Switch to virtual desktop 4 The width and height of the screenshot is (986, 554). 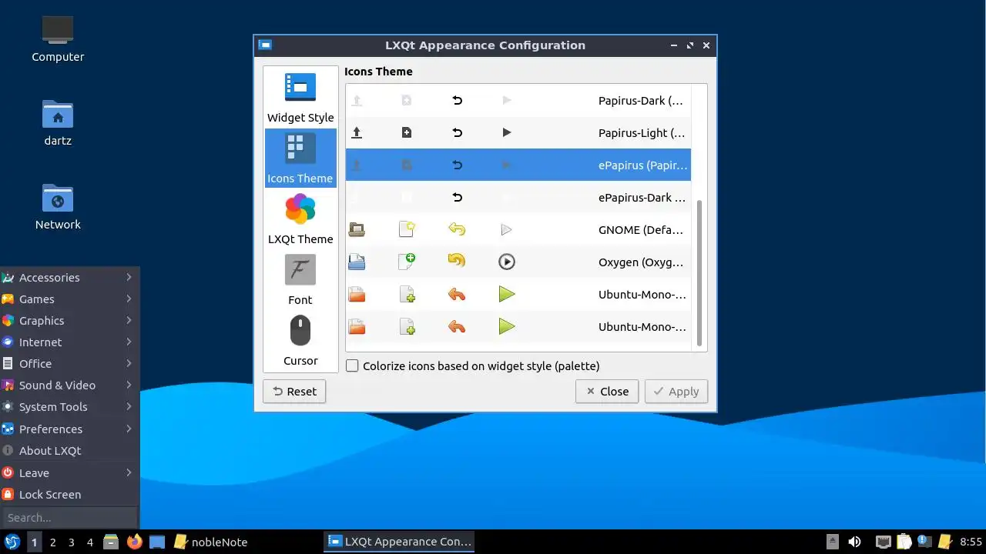tap(89, 542)
